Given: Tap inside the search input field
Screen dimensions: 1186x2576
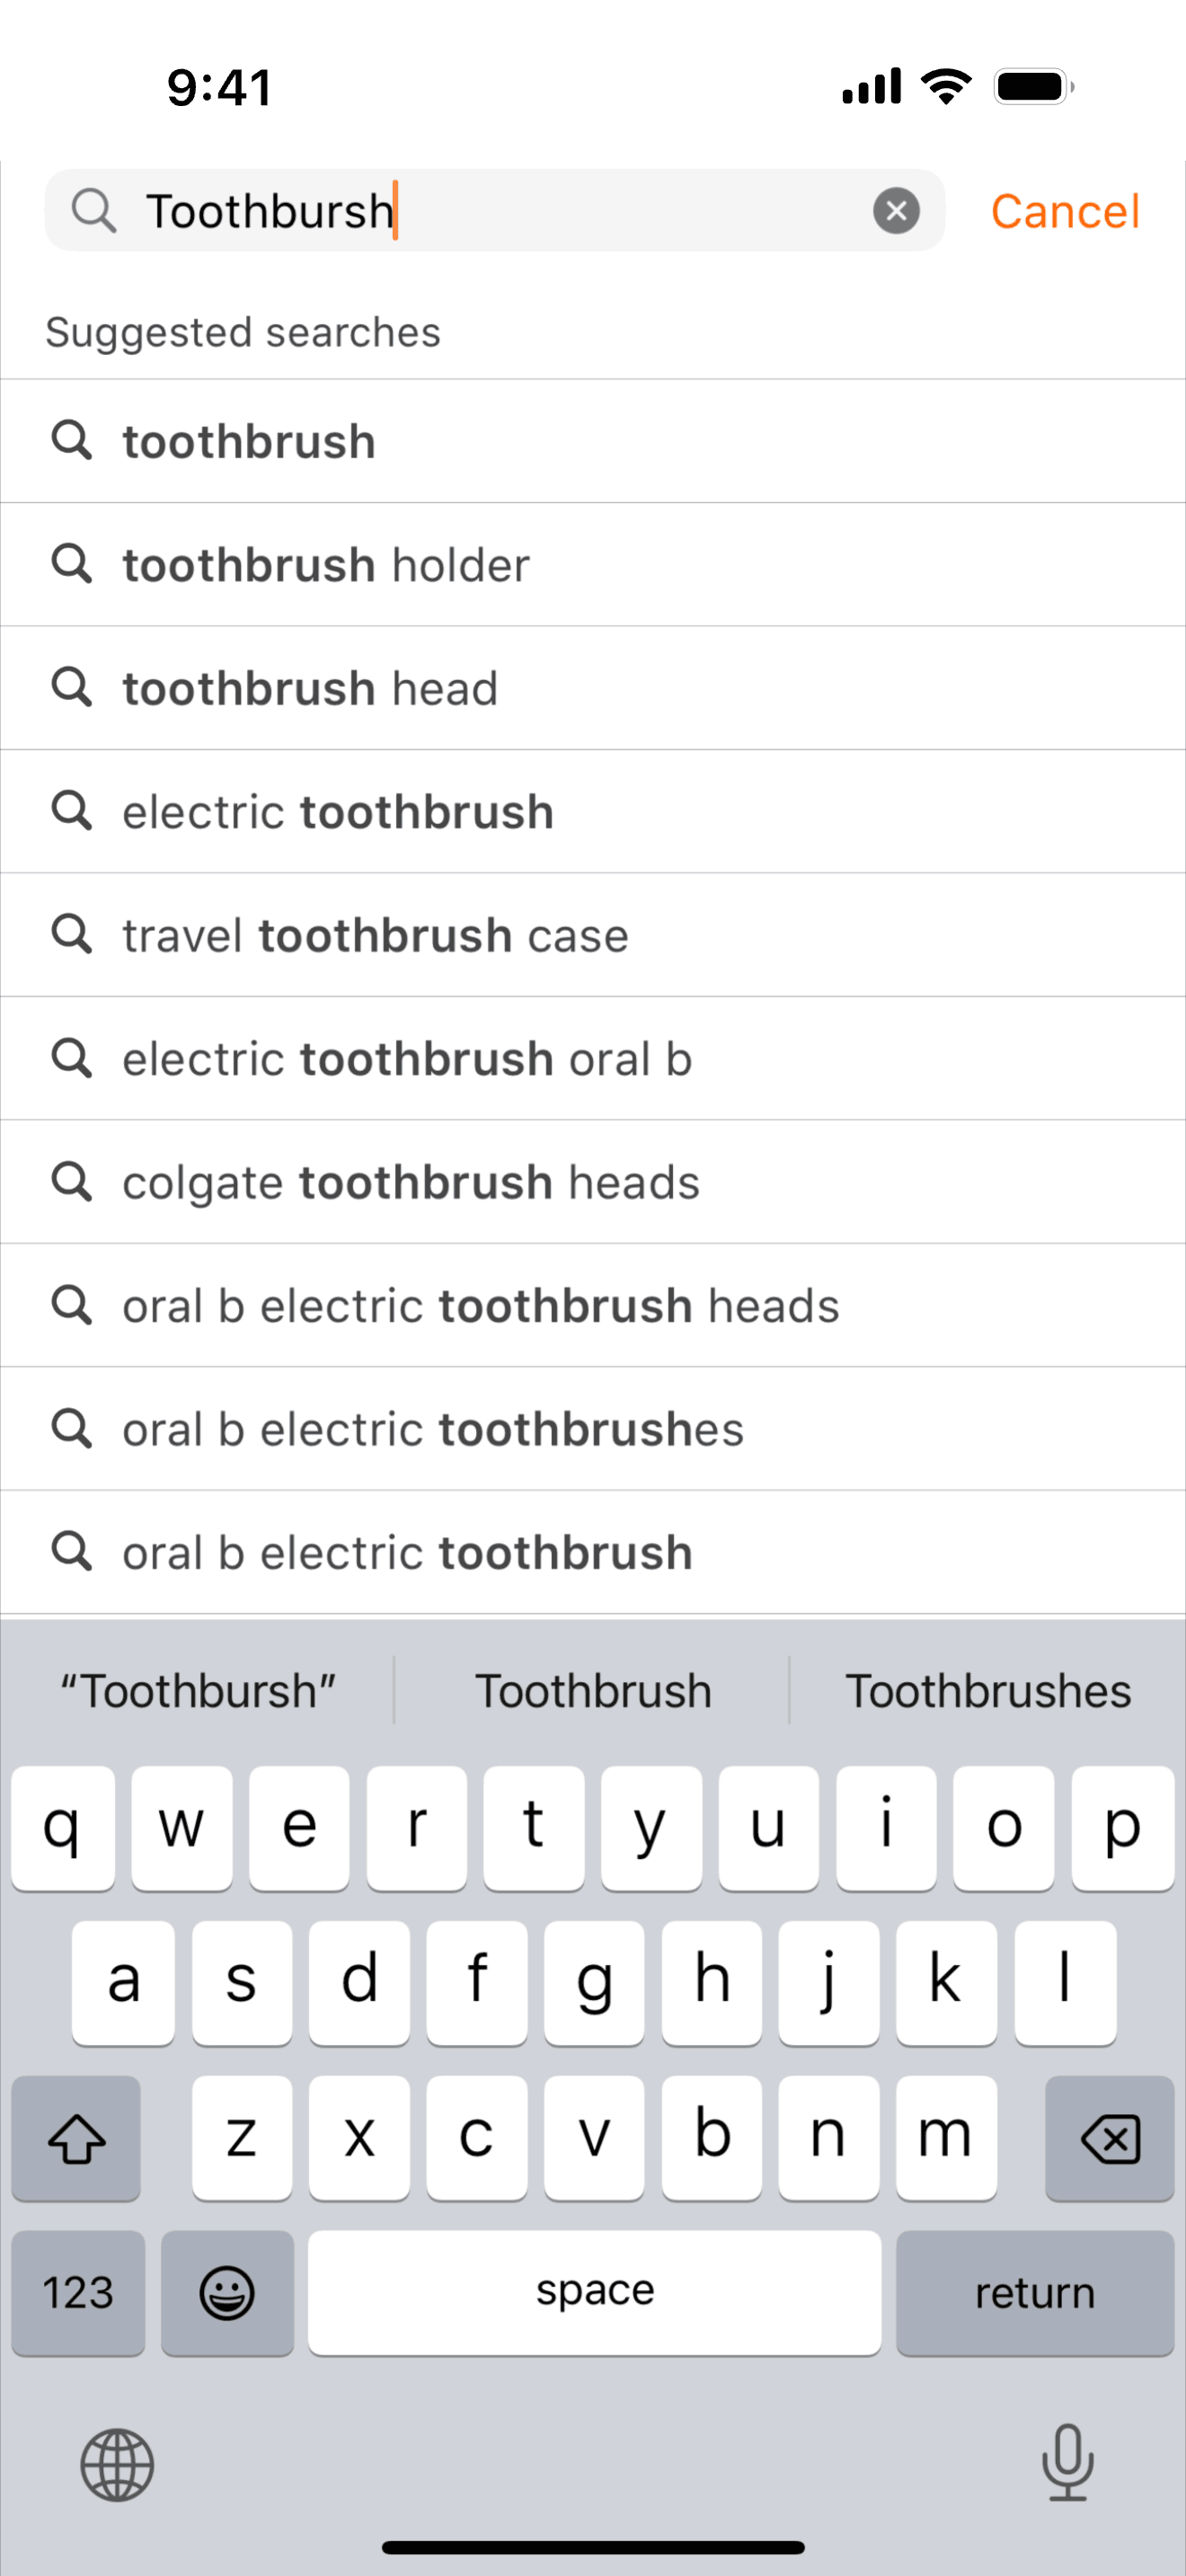Looking at the screenshot, I should [494, 210].
